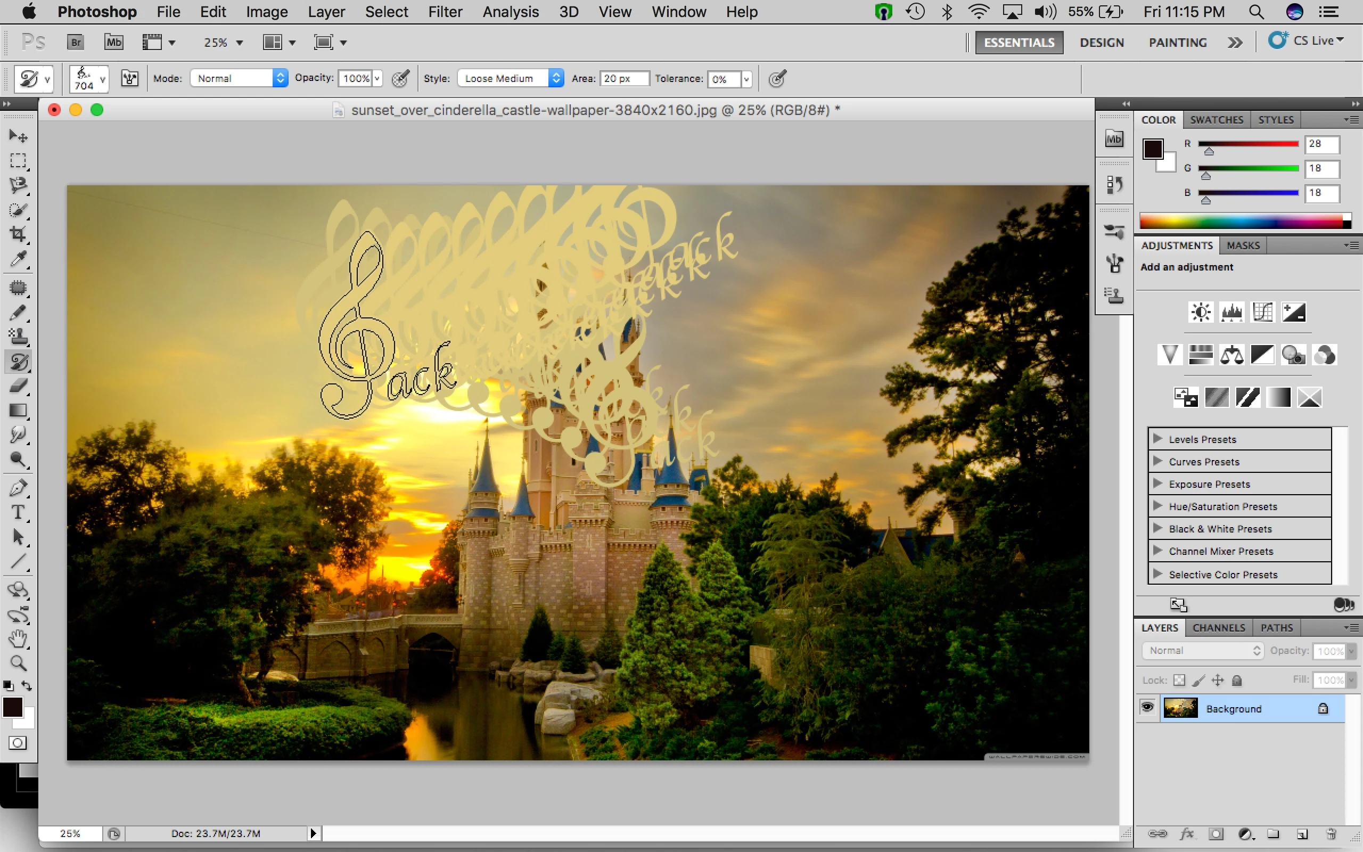Open the Mode dropdown set to Normal
This screenshot has height=852, width=1363.
[x=239, y=78]
